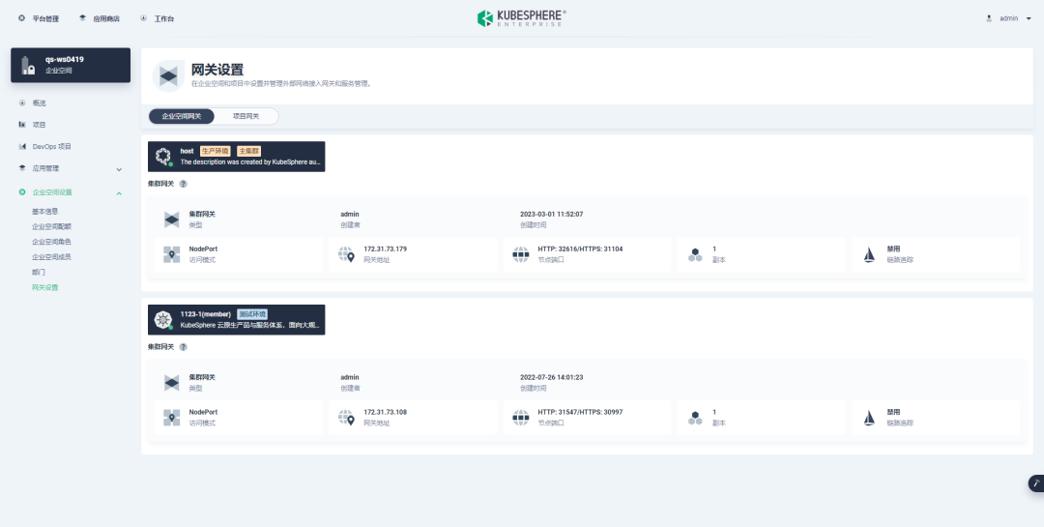Switch to the 项目网关 tab
This screenshot has width=1044, height=527.
pyautogui.click(x=246, y=117)
